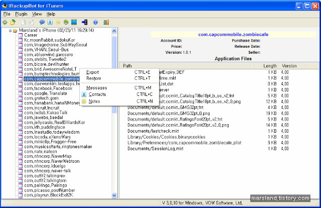Select com.atebits.Tweetie2 tree item
The image size is (321, 208).
pos(45,59)
